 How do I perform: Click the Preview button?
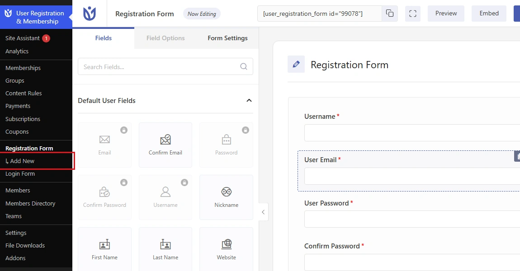coord(446,14)
